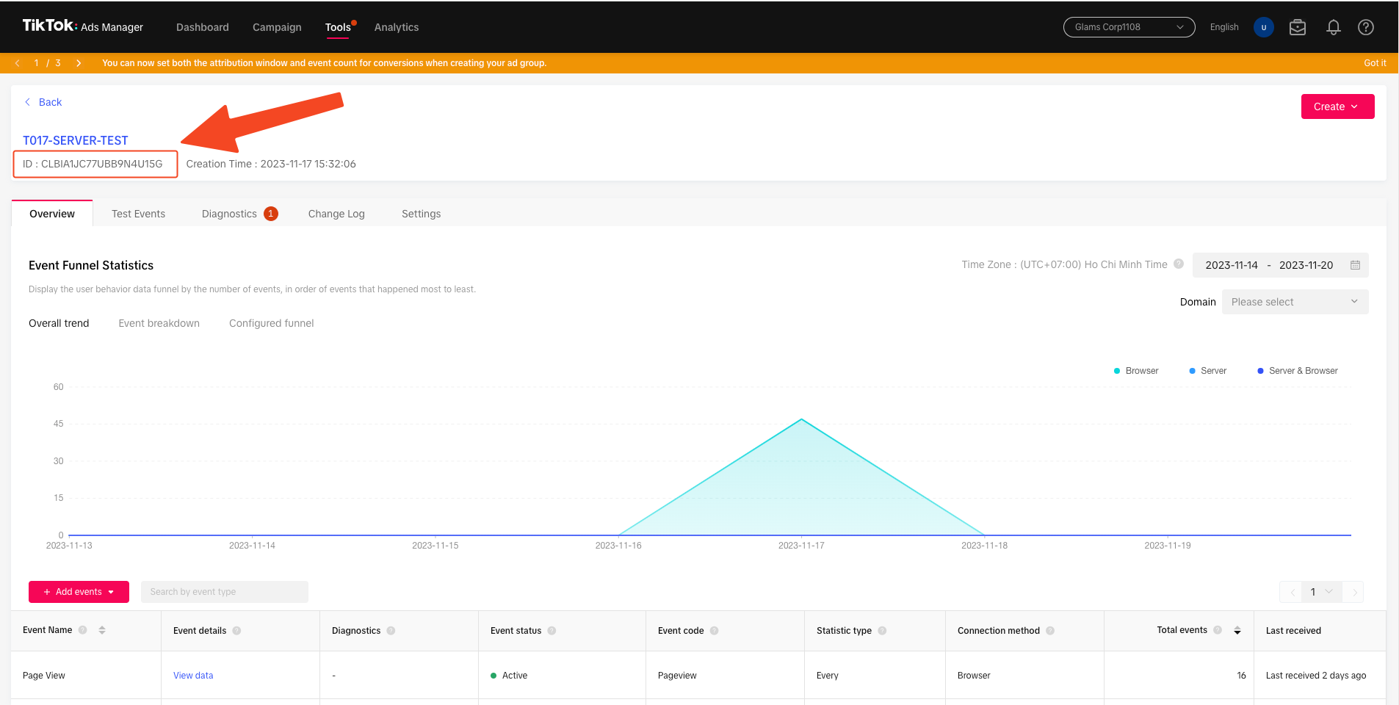Screen dimensions: 1399x705
Task: Toggle Server series in chart legend
Action: click(1207, 371)
